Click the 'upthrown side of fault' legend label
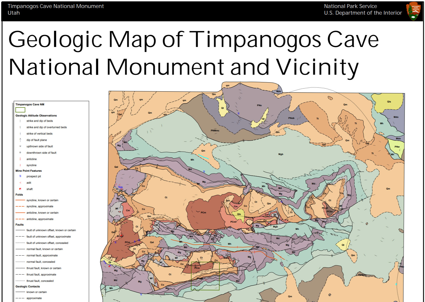Image resolution: width=425 pixels, height=302 pixels. click(x=40, y=146)
